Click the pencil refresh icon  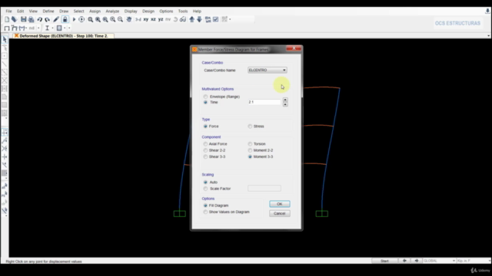[56, 19]
